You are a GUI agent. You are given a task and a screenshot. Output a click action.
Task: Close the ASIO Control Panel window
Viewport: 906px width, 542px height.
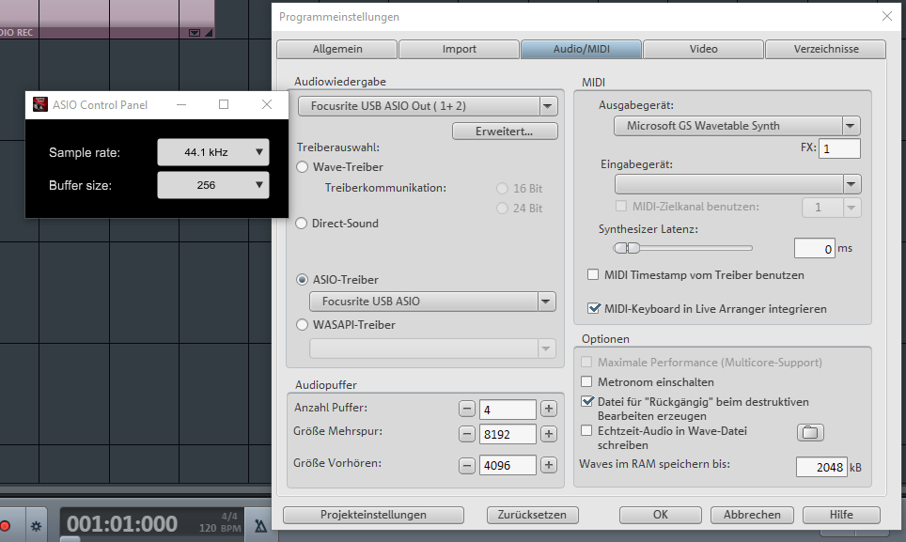coord(266,104)
